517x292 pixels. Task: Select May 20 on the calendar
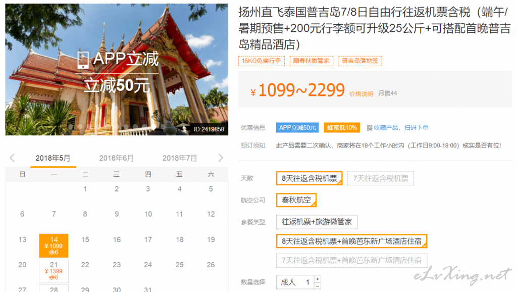click(22, 265)
